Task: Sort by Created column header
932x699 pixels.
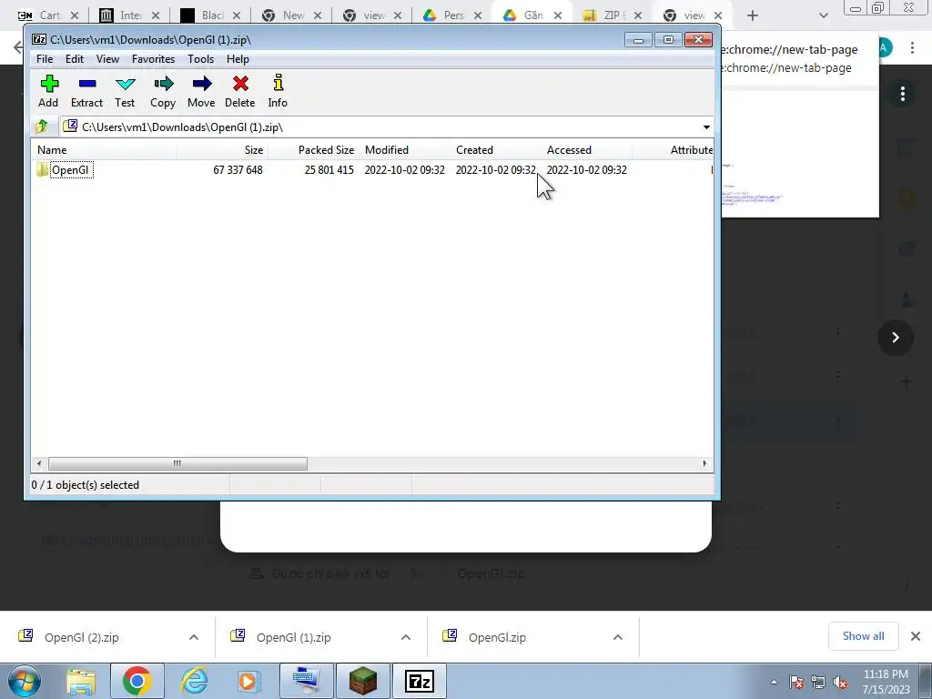Action: coord(495,150)
